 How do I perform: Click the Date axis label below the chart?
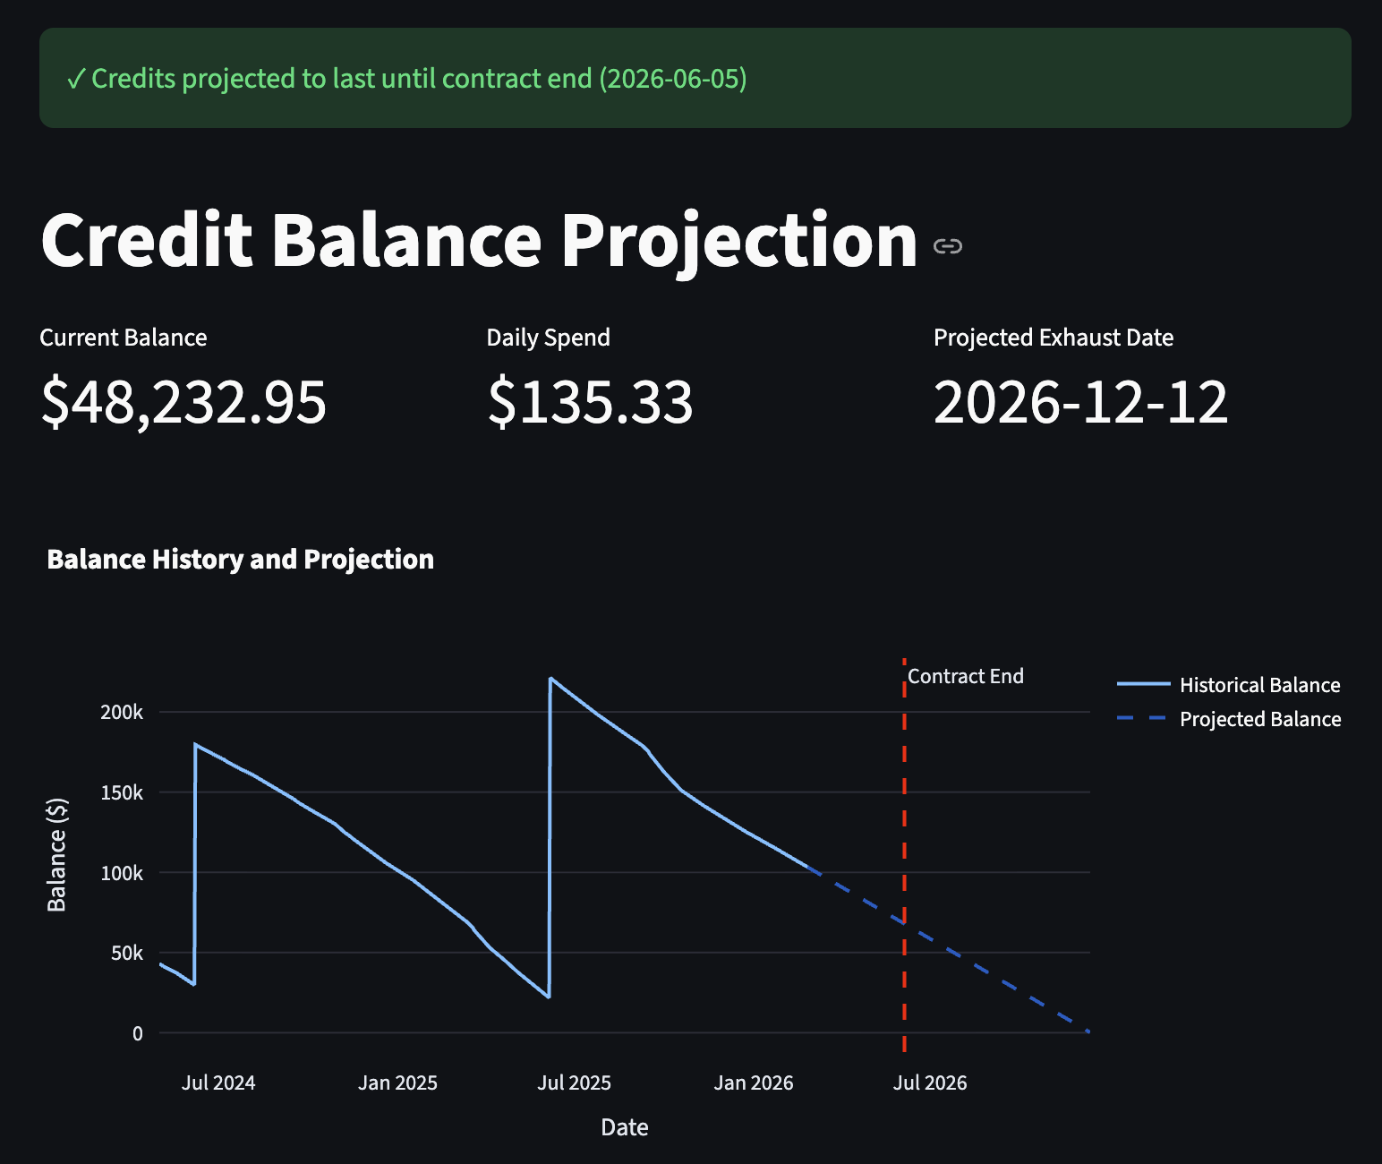point(624,1127)
